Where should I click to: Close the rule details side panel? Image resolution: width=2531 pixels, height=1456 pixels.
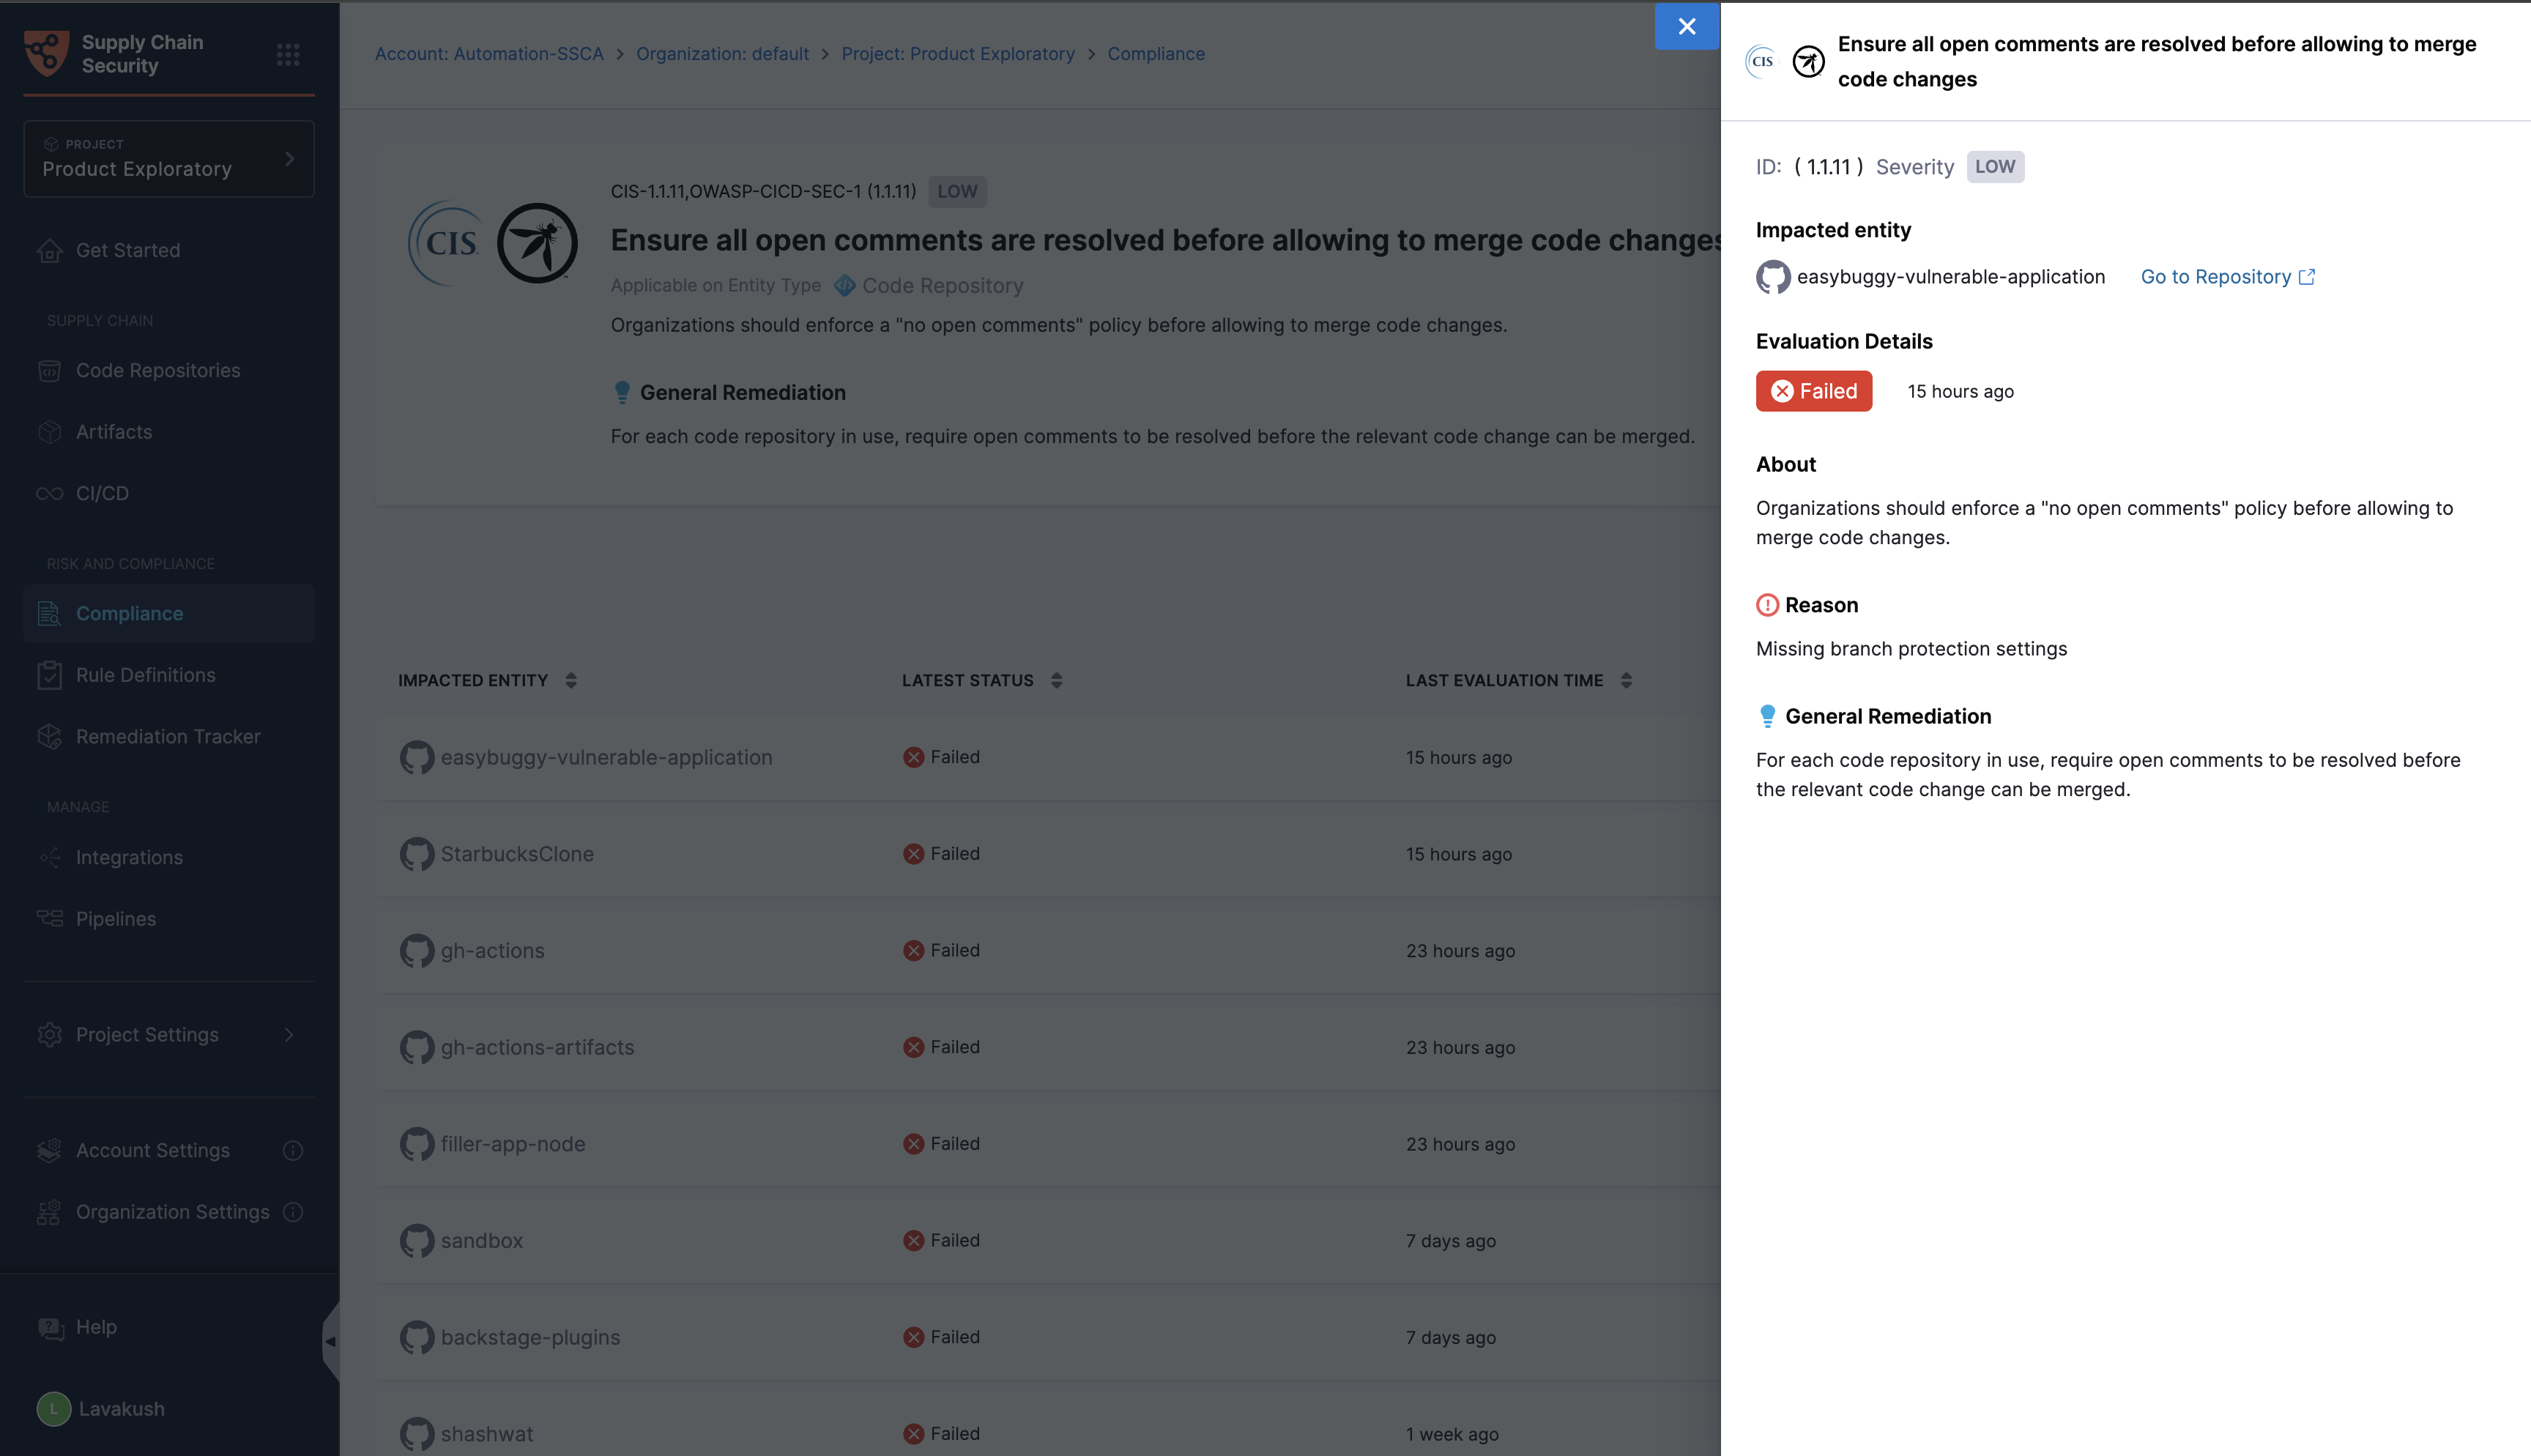(x=1687, y=26)
